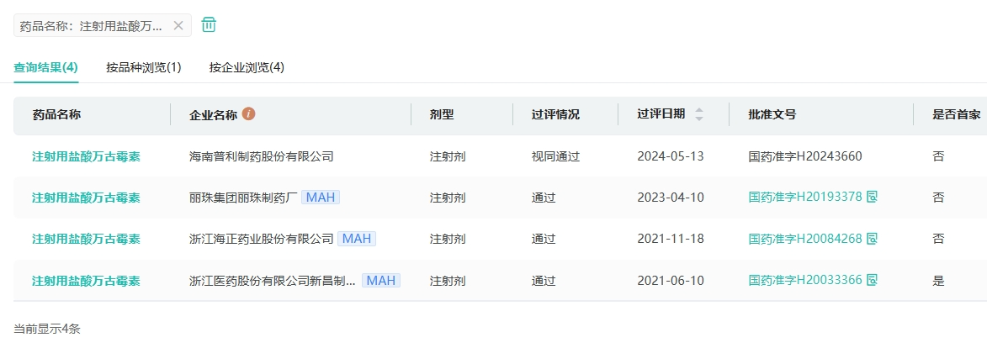This screenshot has height=348, width=987.
Task: Click 视同通过 status cell
Action: coord(556,156)
